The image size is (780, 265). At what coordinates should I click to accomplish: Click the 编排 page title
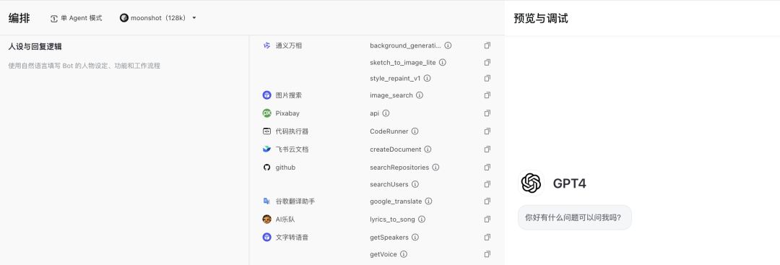click(19, 18)
